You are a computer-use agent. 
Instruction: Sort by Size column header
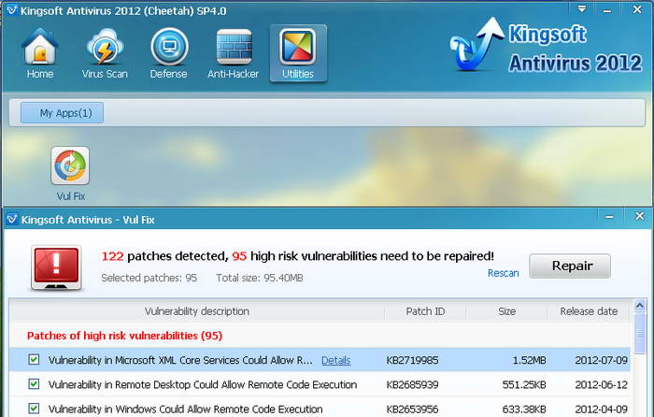click(x=506, y=311)
